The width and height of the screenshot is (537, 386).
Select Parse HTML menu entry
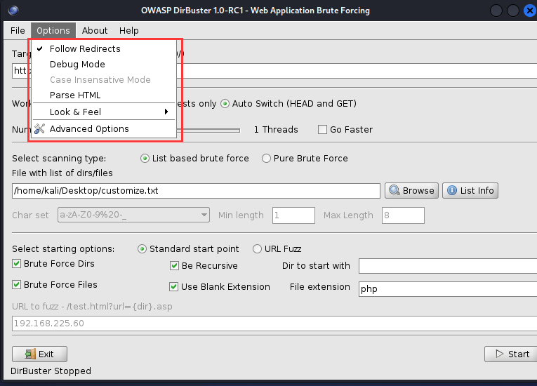103,95
